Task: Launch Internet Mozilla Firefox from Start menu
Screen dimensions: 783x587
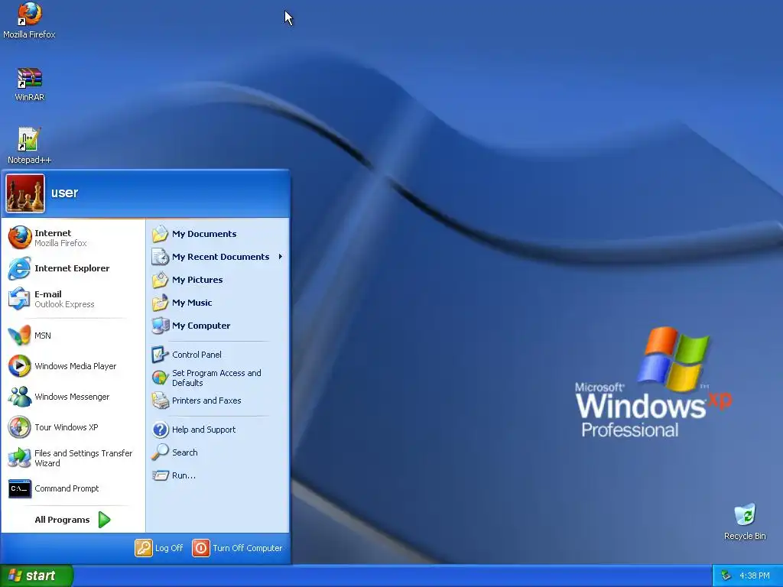Action: coord(73,238)
